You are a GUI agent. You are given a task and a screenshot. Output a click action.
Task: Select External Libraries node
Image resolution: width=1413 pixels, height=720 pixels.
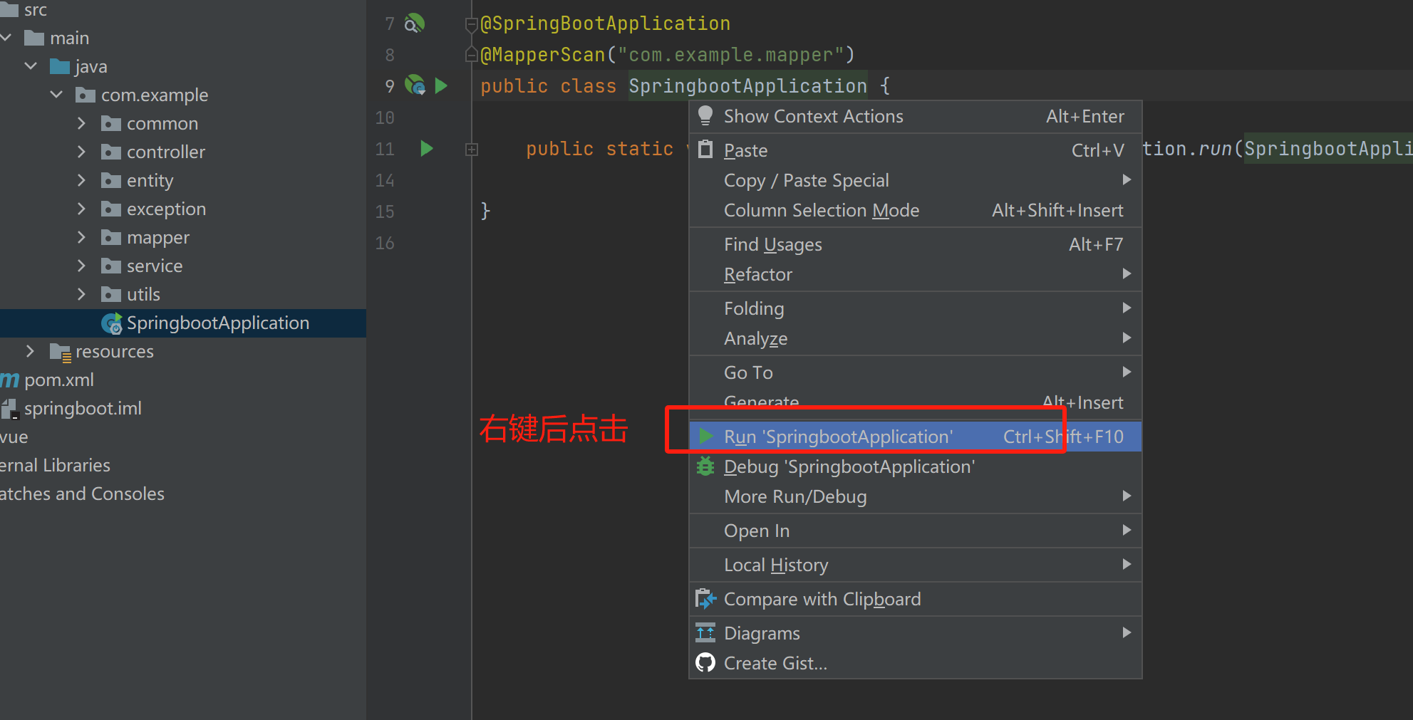click(183, 465)
